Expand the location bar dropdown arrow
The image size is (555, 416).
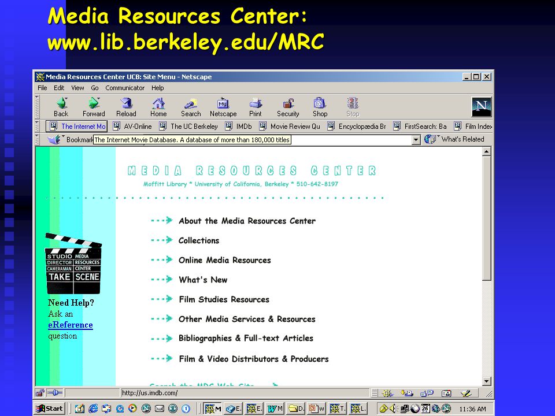pos(416,140)
